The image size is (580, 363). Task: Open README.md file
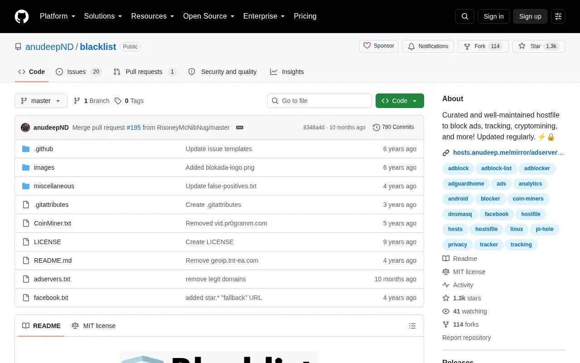pyautogui.click(x=53, y=260)
